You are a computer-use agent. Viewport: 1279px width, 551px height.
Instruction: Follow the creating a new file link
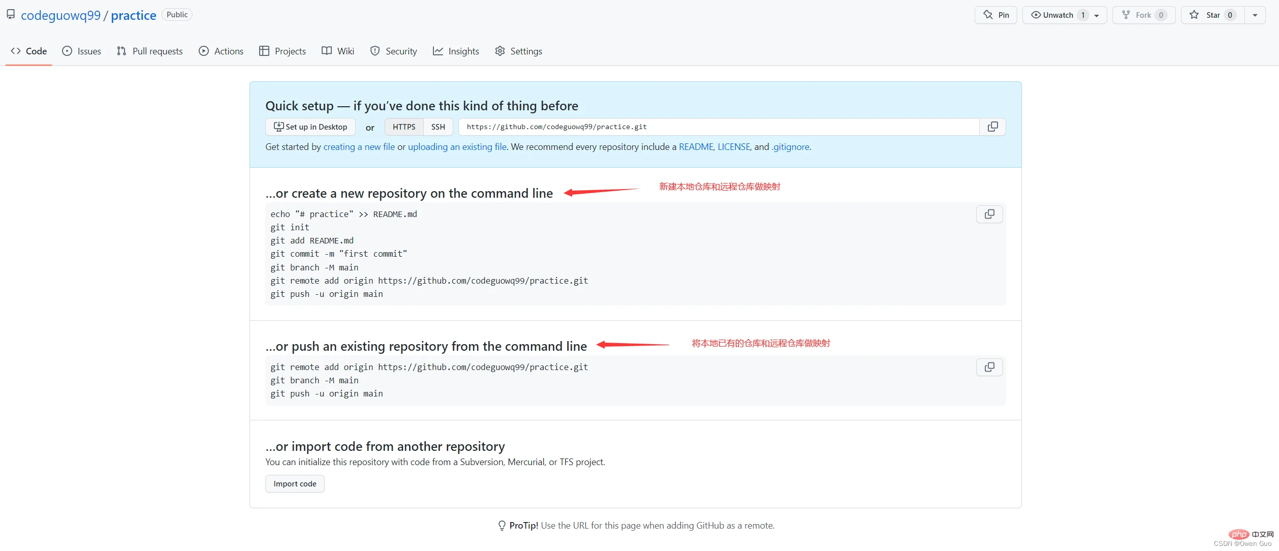pyautogui.click(x=359, y=146)
